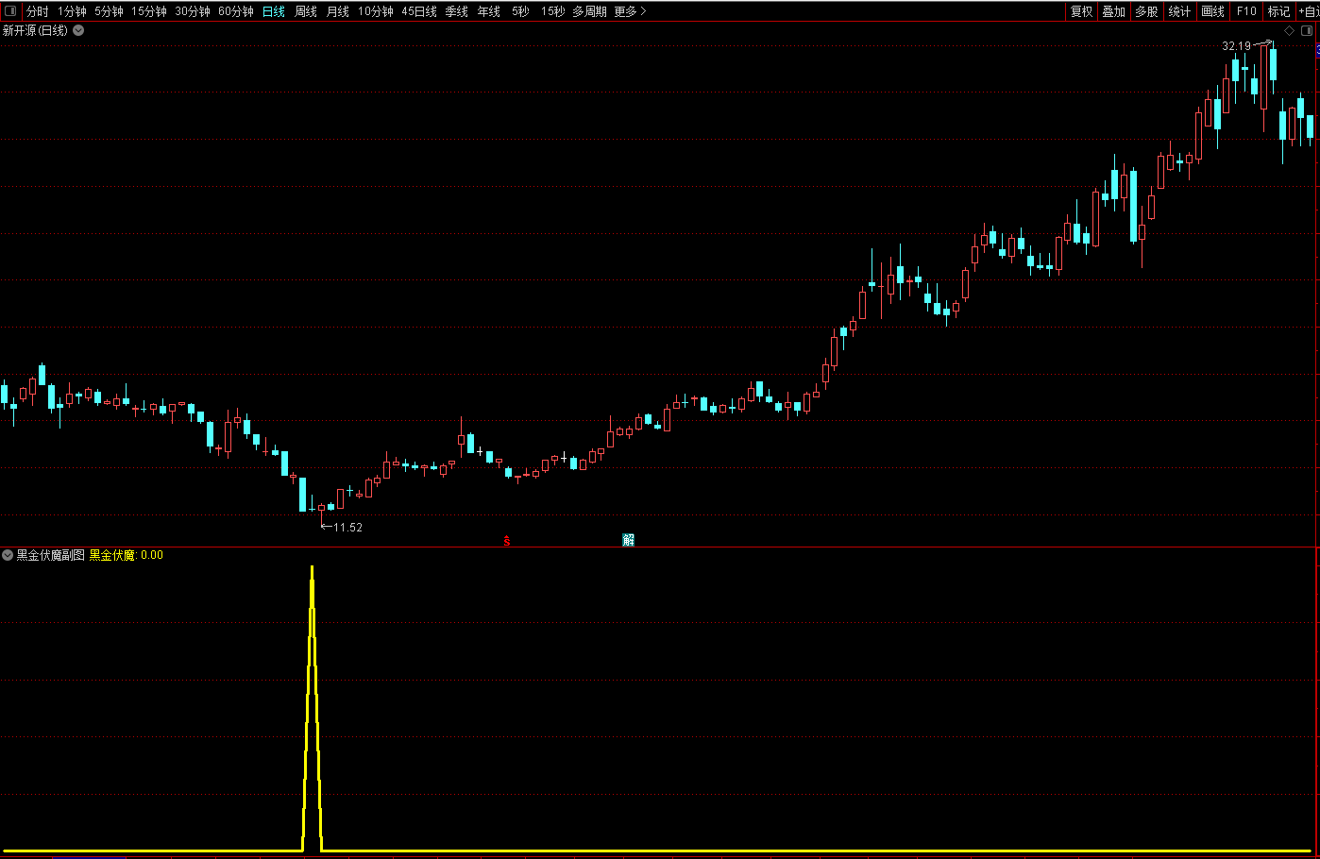Expand 更多 period options
1320x859 pixels.
(x=630, y=11)
